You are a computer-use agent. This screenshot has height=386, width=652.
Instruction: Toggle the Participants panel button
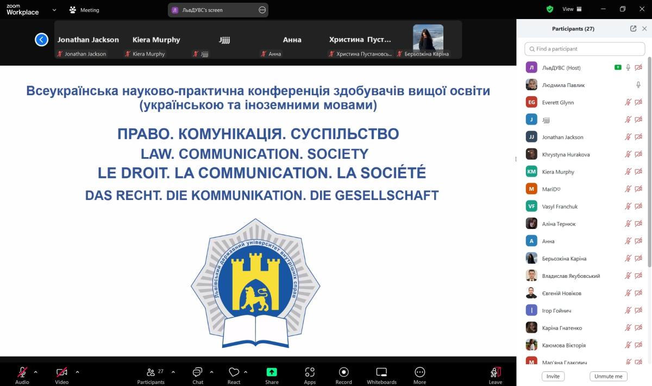[151, 372]
